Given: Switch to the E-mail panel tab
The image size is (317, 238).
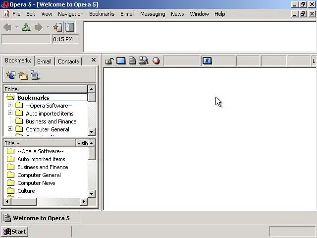Looking at the screenshot, I should tap(44, 61).
